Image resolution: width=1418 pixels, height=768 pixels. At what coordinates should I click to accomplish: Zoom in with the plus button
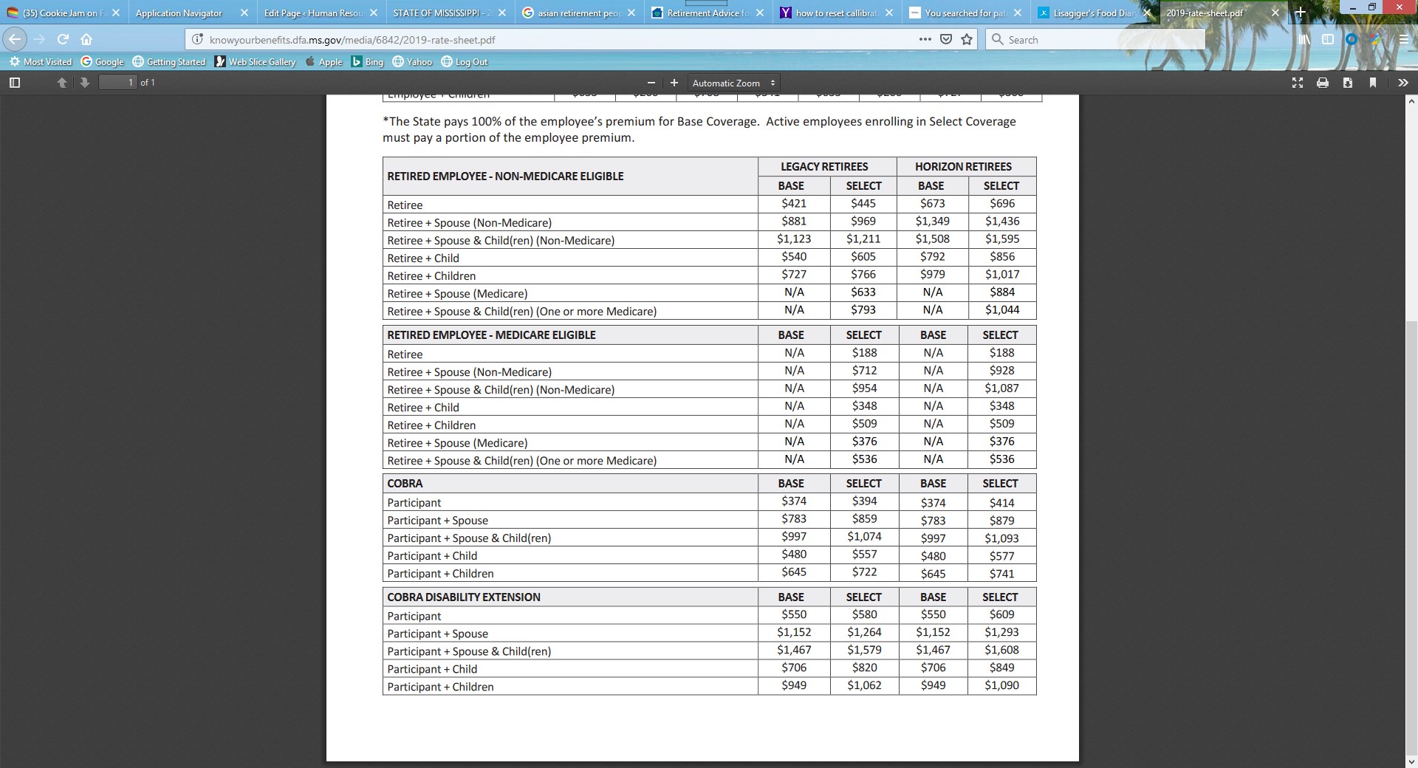tap(674, 83)
